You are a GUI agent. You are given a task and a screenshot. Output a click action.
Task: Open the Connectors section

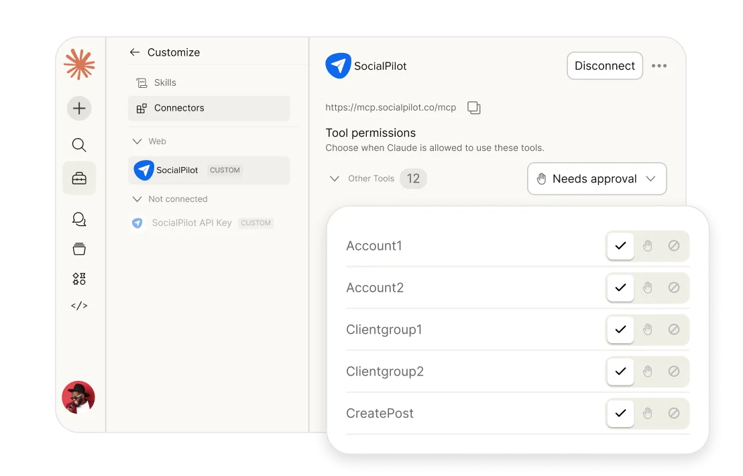point(209,108)
